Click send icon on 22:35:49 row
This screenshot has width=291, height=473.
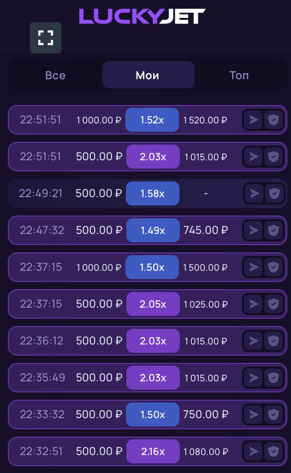click(253, 378)
